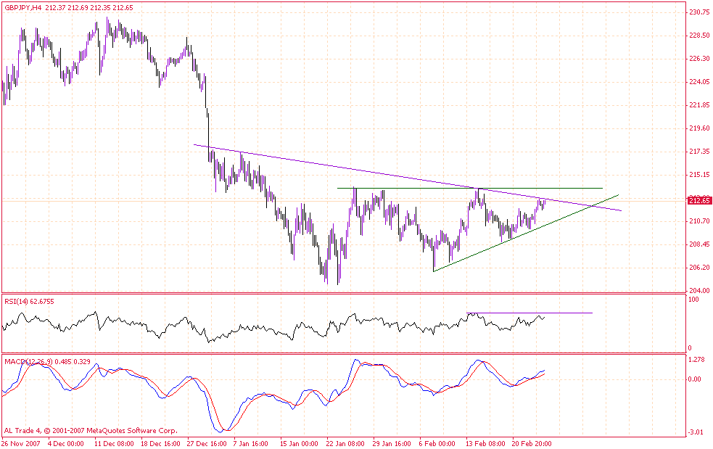This screenshot has width=713, height=449.
Task: Click the RSI scale value 100
Action: tap(694, 299)
